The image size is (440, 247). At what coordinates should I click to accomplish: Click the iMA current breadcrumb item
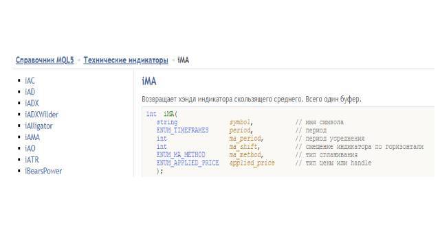pyautogui.click(x=184, y=60)
